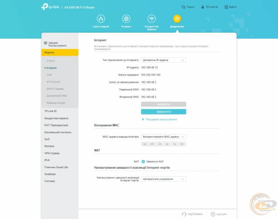Open Бездротова мережа in the sidebar
The width and height of the screenshot is (278, 219).
[56, 118]
